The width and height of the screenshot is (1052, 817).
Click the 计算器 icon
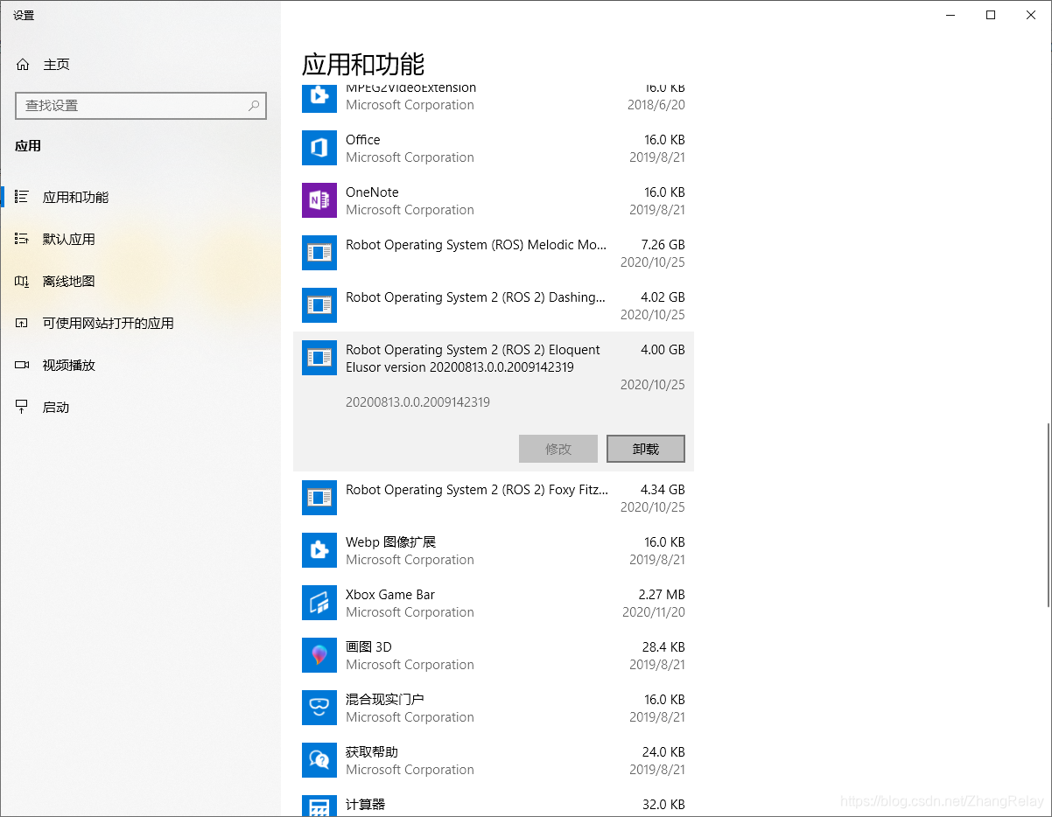[x=319, y=806]
